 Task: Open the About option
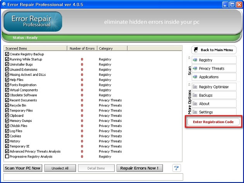(214, 104)
